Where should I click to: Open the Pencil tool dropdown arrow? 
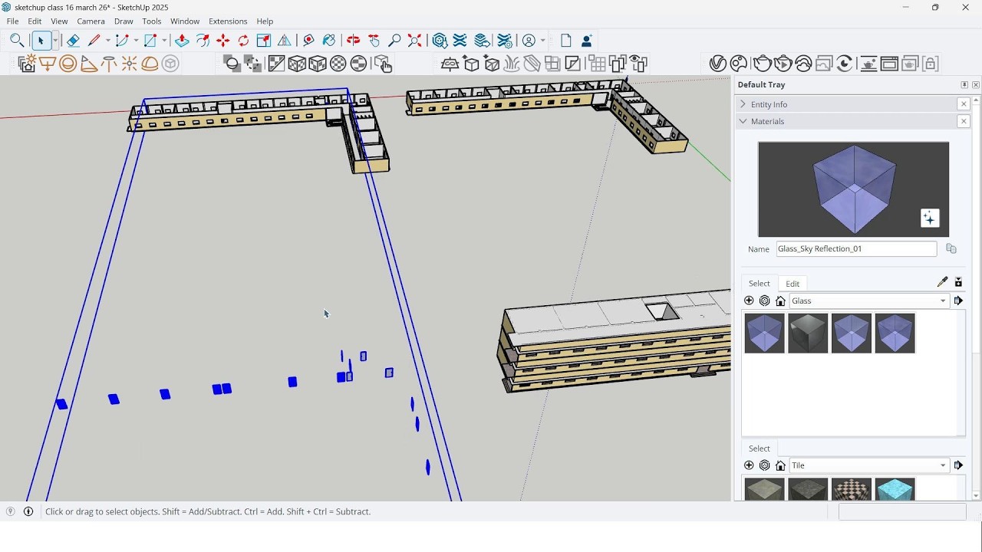pyautogui.click(x=108, y=41)
